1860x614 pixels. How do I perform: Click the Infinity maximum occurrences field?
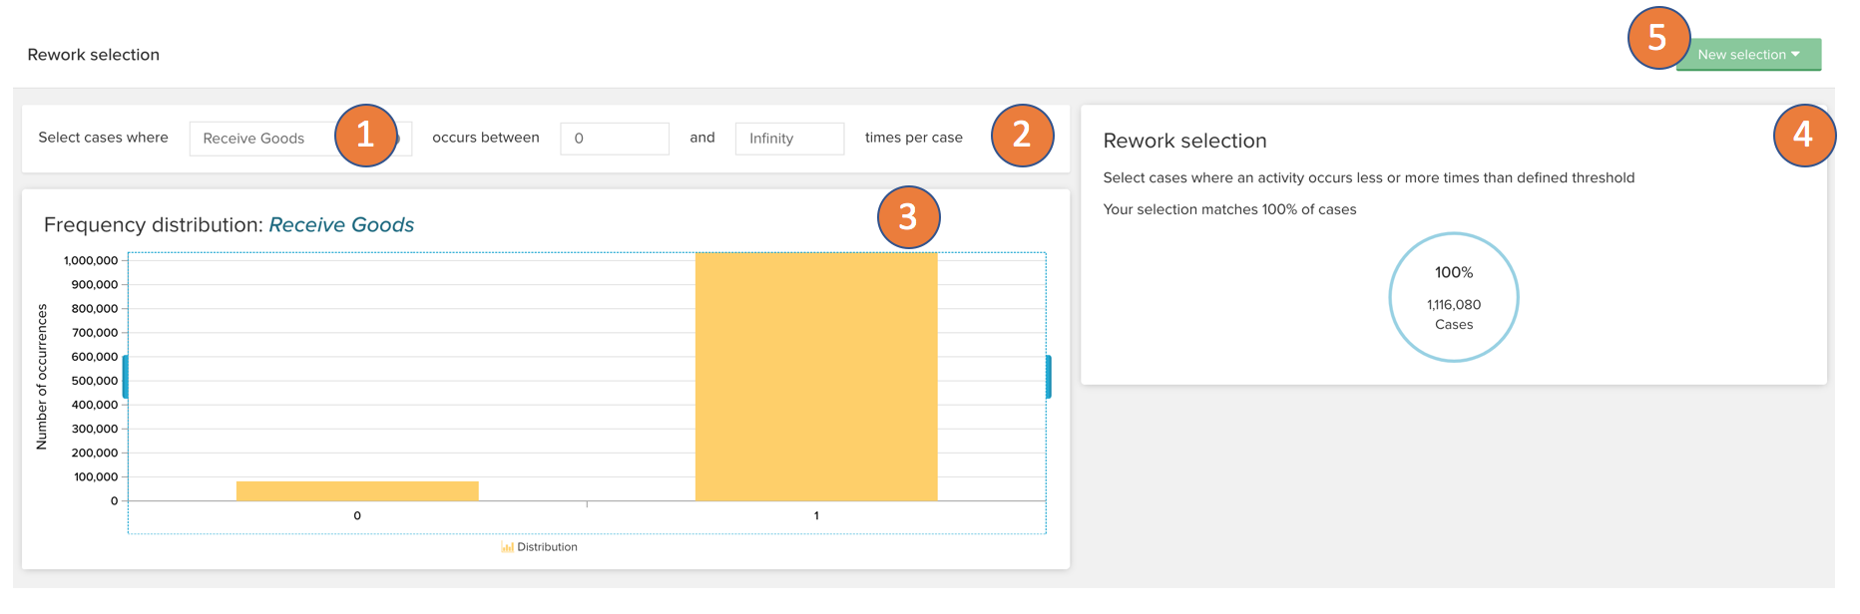[x=788, y=139]
